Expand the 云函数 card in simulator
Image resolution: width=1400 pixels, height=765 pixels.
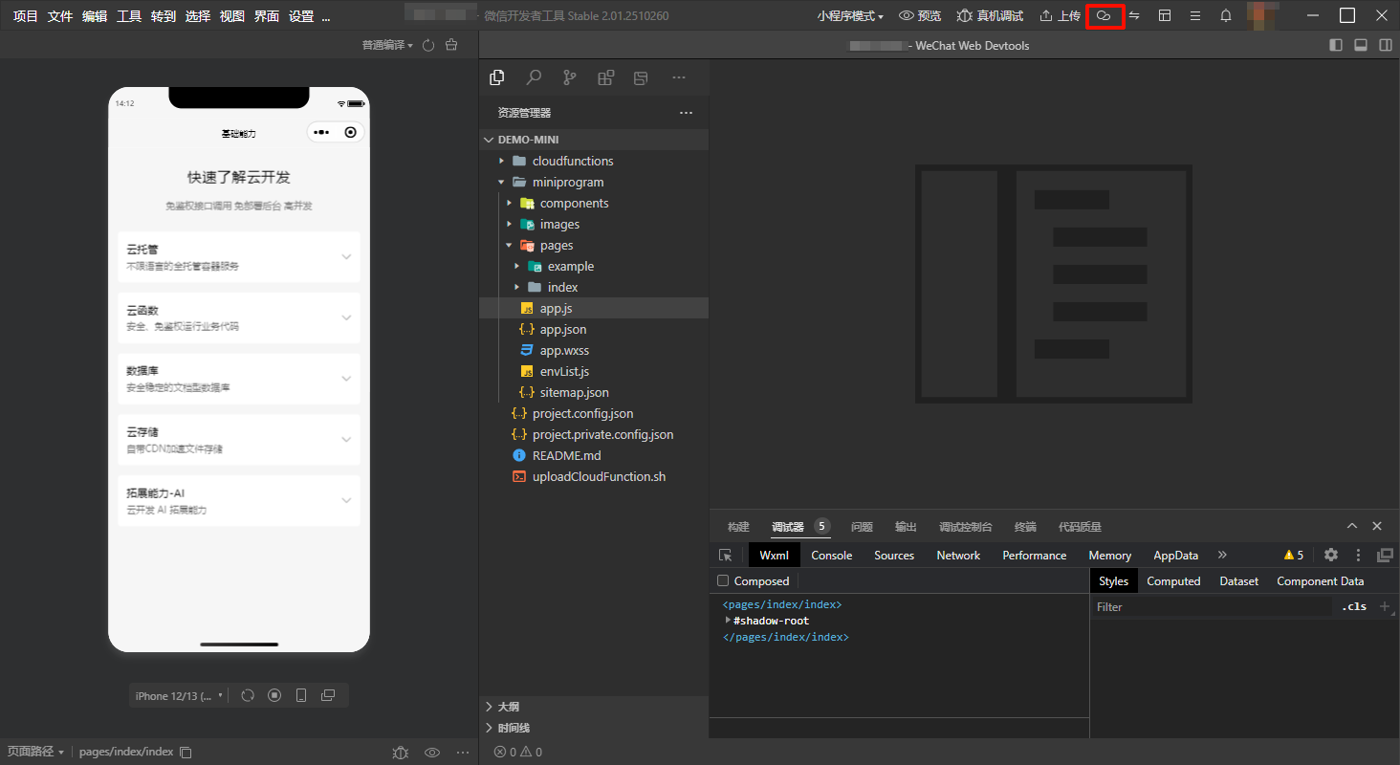(x=239, y=317)
